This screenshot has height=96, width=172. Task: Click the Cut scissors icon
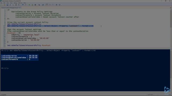pos(10,5)
